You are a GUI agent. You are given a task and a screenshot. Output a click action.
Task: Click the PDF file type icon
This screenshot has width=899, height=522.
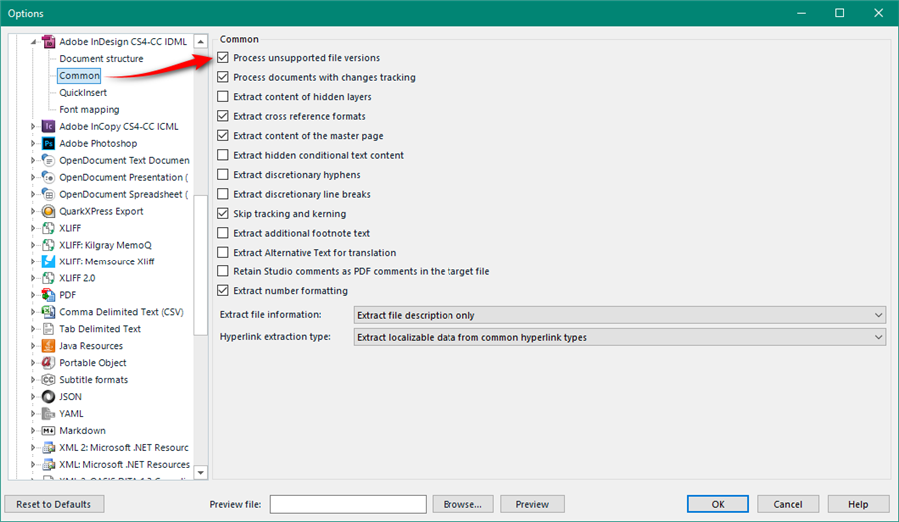pyautogui.click(x=48, y=295)
